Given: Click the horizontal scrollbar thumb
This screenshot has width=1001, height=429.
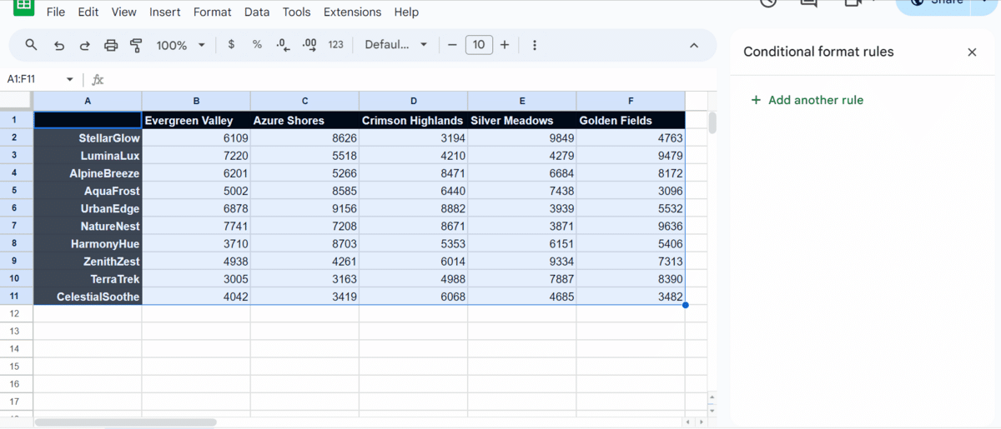Looking at the screenshot, I should coord(125,422).
